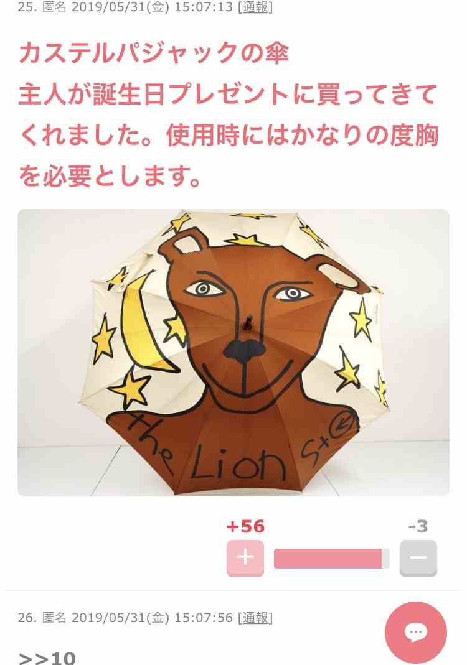The height and width of the screenshot is (665, 467).
Task: Tap the pink plus vote button
Action: (x=245, y=558)
